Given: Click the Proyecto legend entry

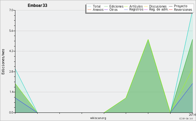Looking at the screenshot, I should (181, 6).
